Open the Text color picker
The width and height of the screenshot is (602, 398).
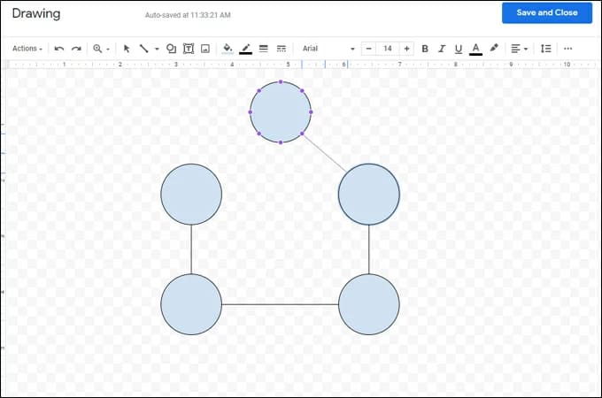[475, 49]
